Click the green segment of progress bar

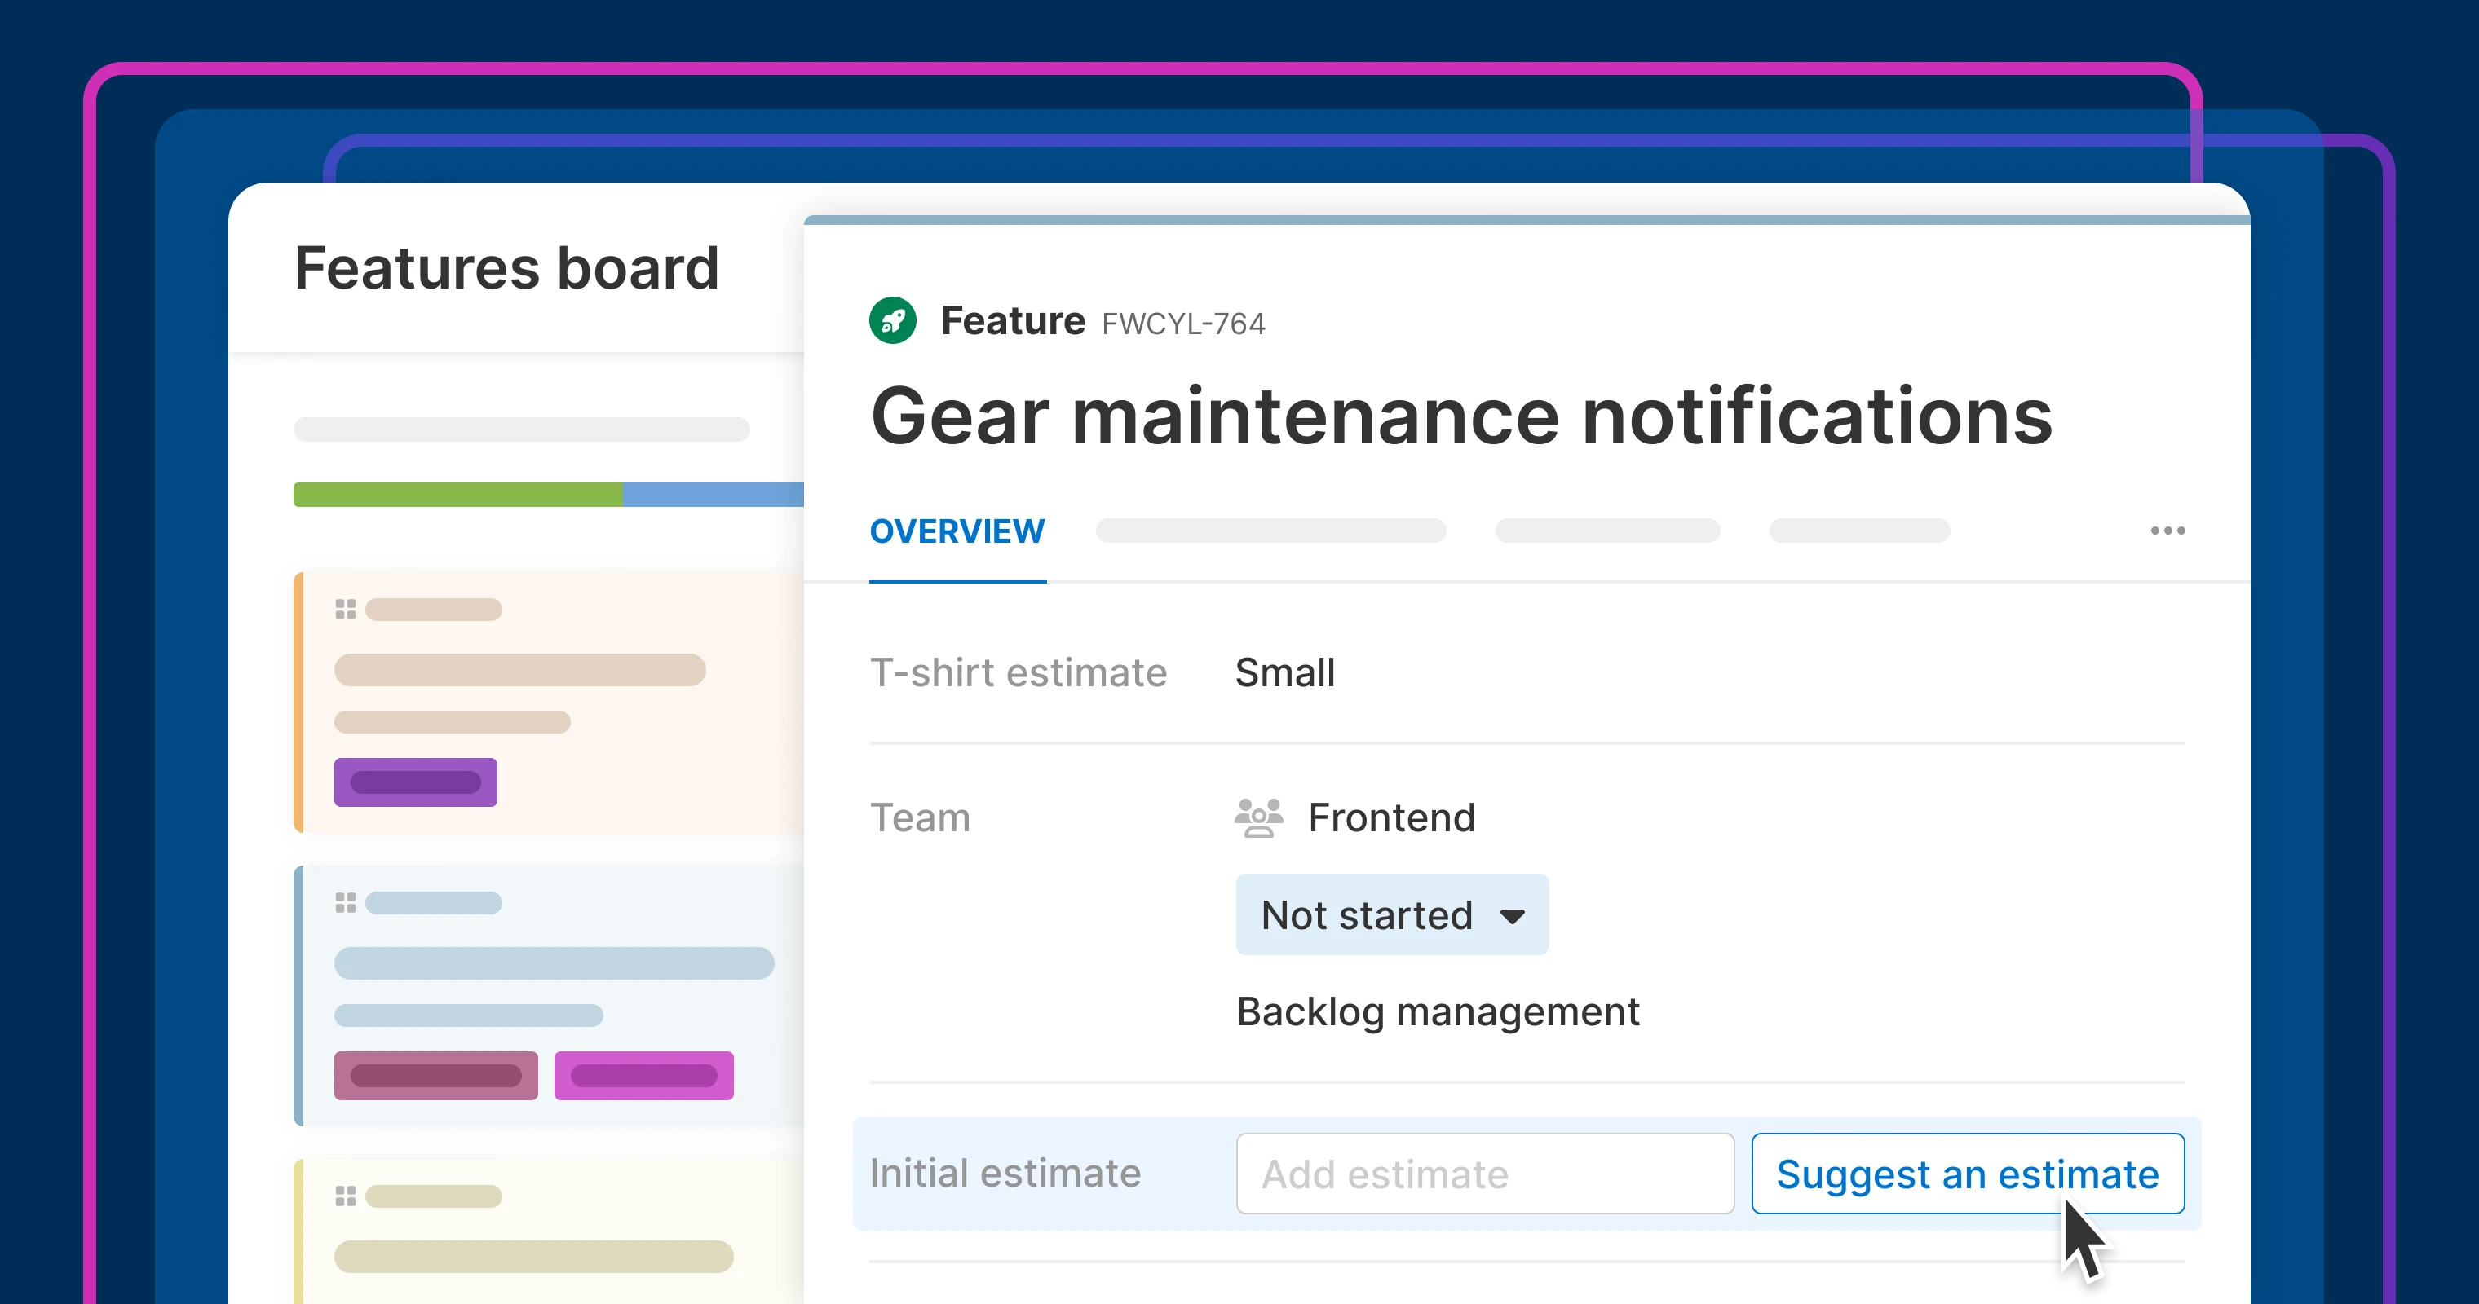tap(457, 494)
